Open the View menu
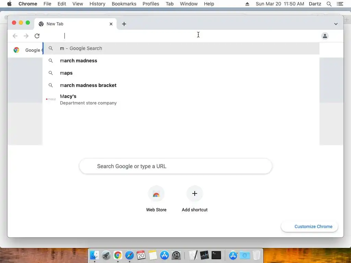351x263 pixels. [x=78, y=4]
